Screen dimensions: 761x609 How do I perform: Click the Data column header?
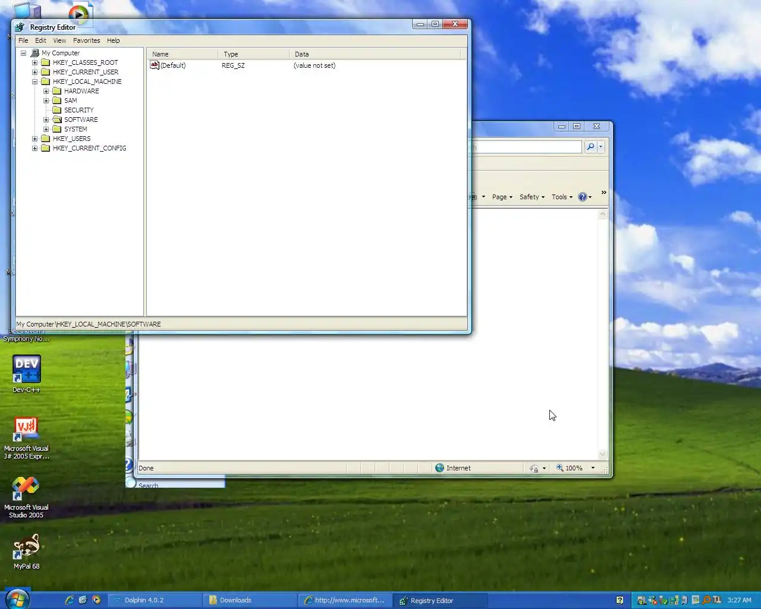tap(375, 54)
